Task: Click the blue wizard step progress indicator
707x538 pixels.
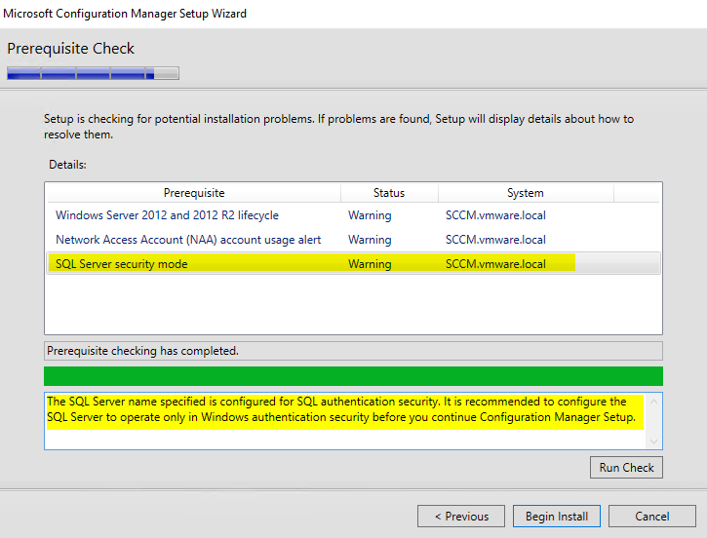Action: (93, 73)
